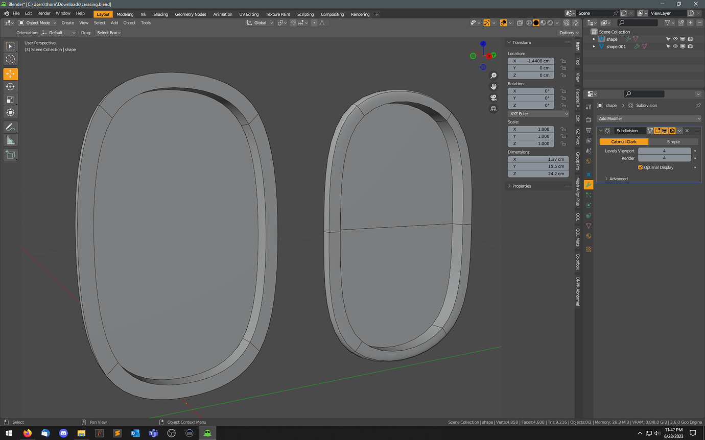Switch to the Shading workspace tab
This screenshot has height=440, width=705.
point(160,14)
